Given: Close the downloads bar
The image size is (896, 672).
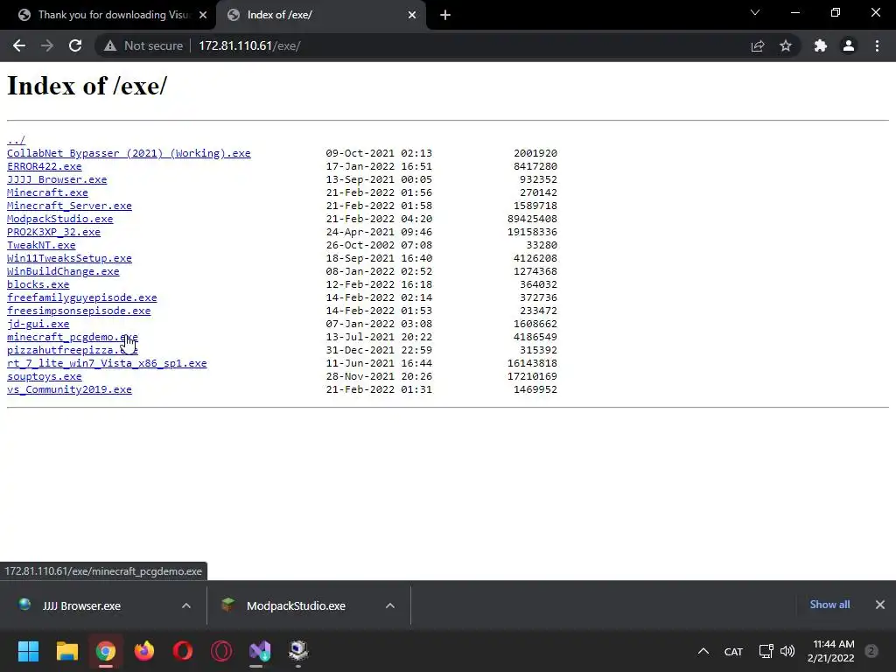Looking at the screenshot, I should 880,605.
